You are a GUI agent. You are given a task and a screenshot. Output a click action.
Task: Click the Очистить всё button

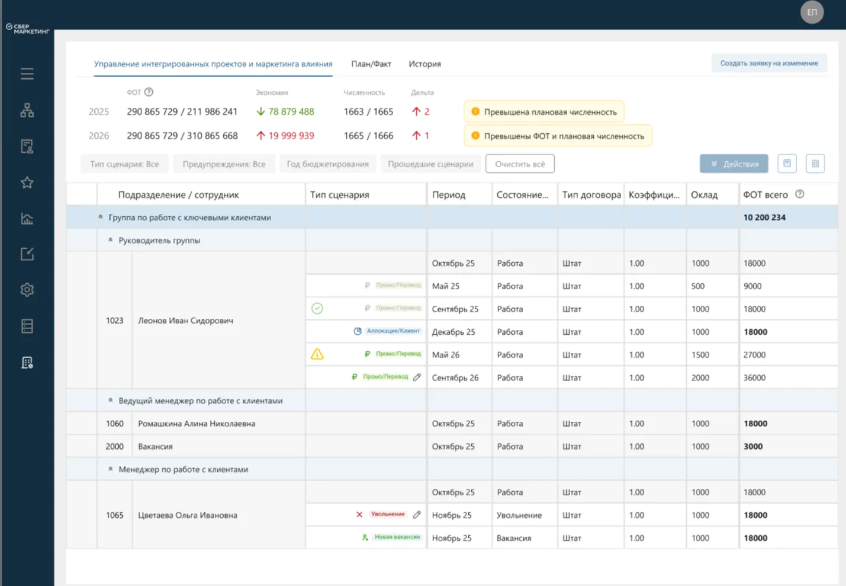[x=520, y=164]
